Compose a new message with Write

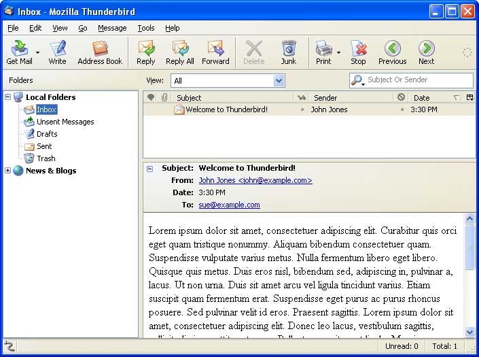click(58, 52)
